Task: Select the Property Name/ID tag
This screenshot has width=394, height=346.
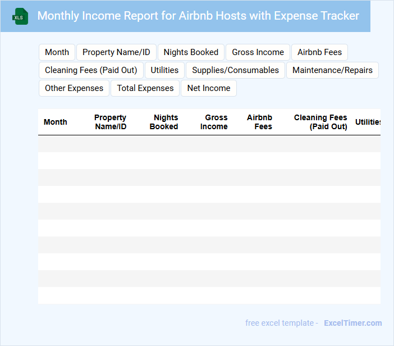Action: 116,52
